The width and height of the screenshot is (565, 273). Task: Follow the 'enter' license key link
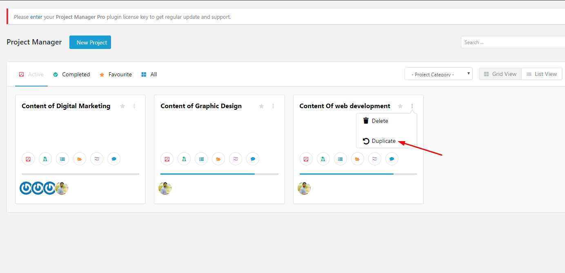pyautogui.click(x=36, y=17)
